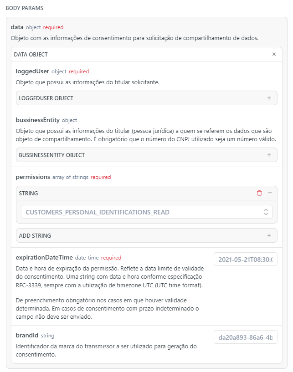Click the LOGGEDUSER OBJECT header label
The width and height of the screenshot is (293, 372).
46,98
